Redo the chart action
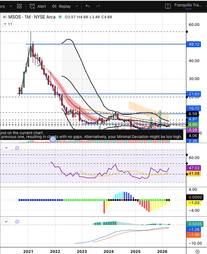 [98, 6]
